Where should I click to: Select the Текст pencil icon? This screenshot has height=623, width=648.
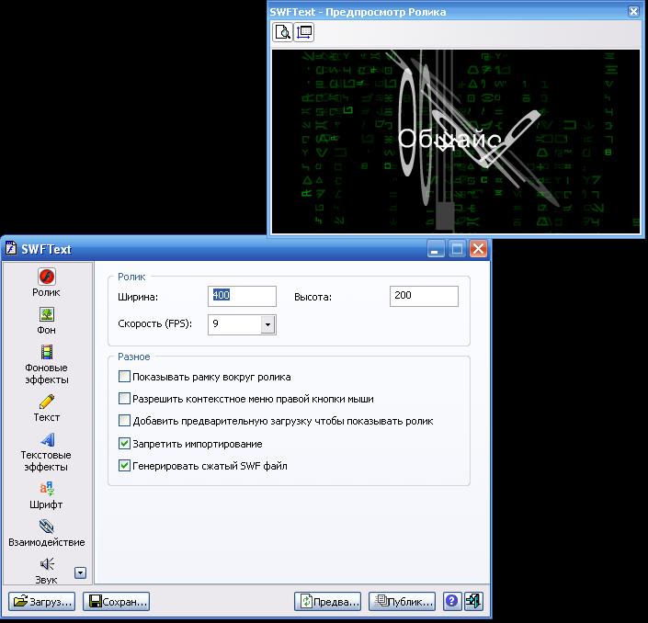46,402
